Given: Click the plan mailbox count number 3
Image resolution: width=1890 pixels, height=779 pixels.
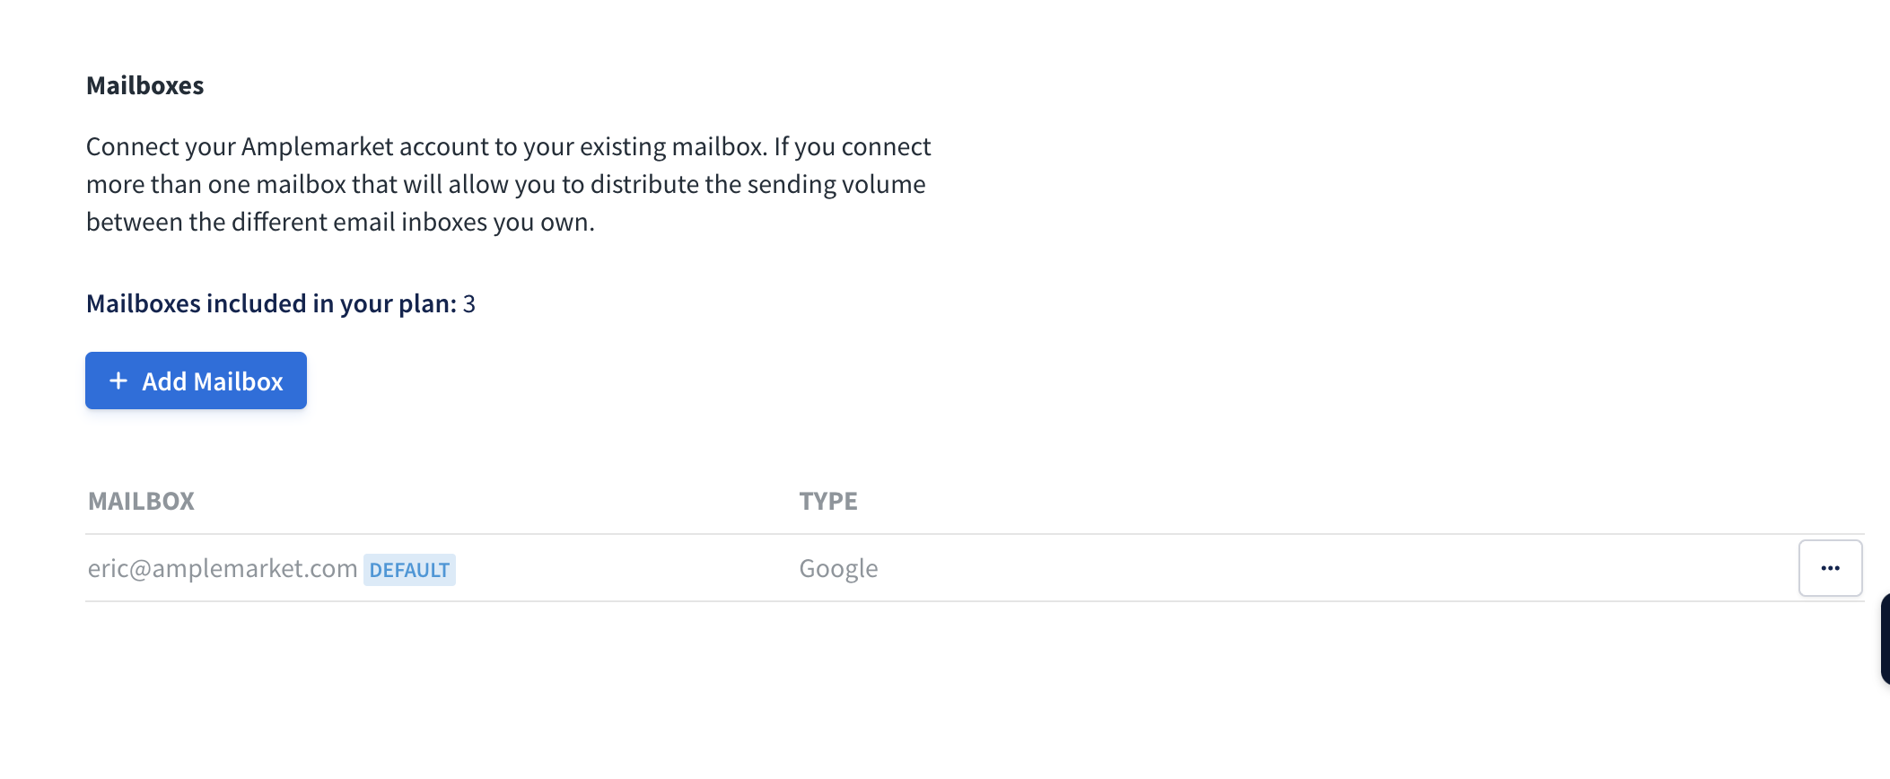Looking at the screenshot, I should [x=469, y=303].
